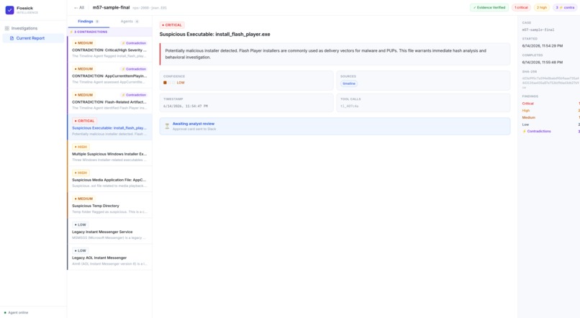Image resolution: width=580 pixels, height=318 pixels.
Task: Open the AppCurrentItemPlaying contradiction finding
Action: pos(109,75)
